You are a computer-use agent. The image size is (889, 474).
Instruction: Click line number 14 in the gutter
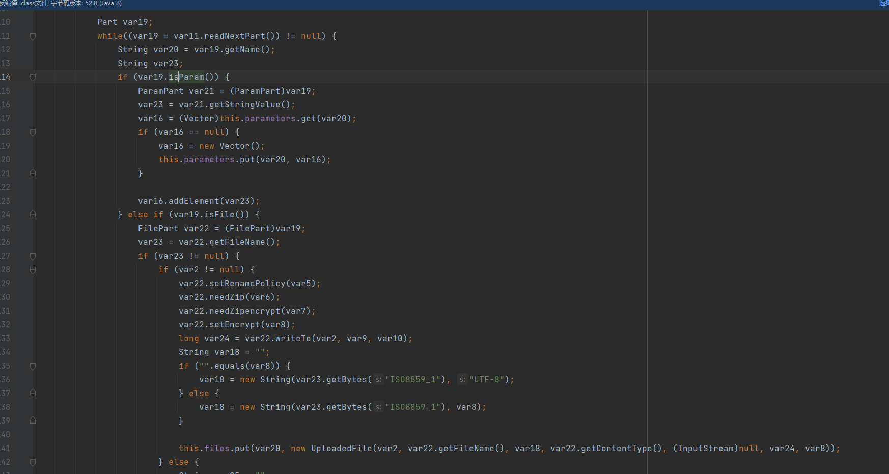click(6, 77)
